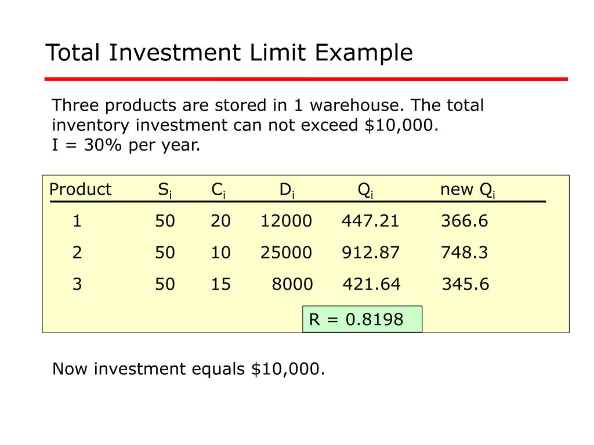The image size is (594, 445).
Task: Click the Qi value 447.21
Action: click(x=371, y=221)
